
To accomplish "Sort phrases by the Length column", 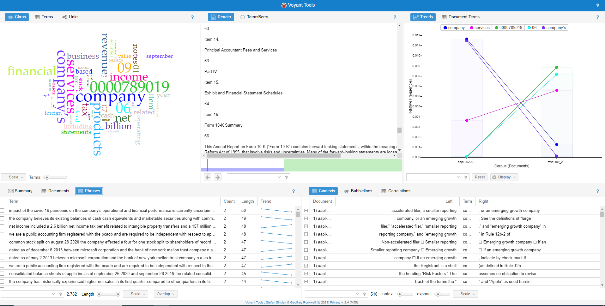I will 247,201.
